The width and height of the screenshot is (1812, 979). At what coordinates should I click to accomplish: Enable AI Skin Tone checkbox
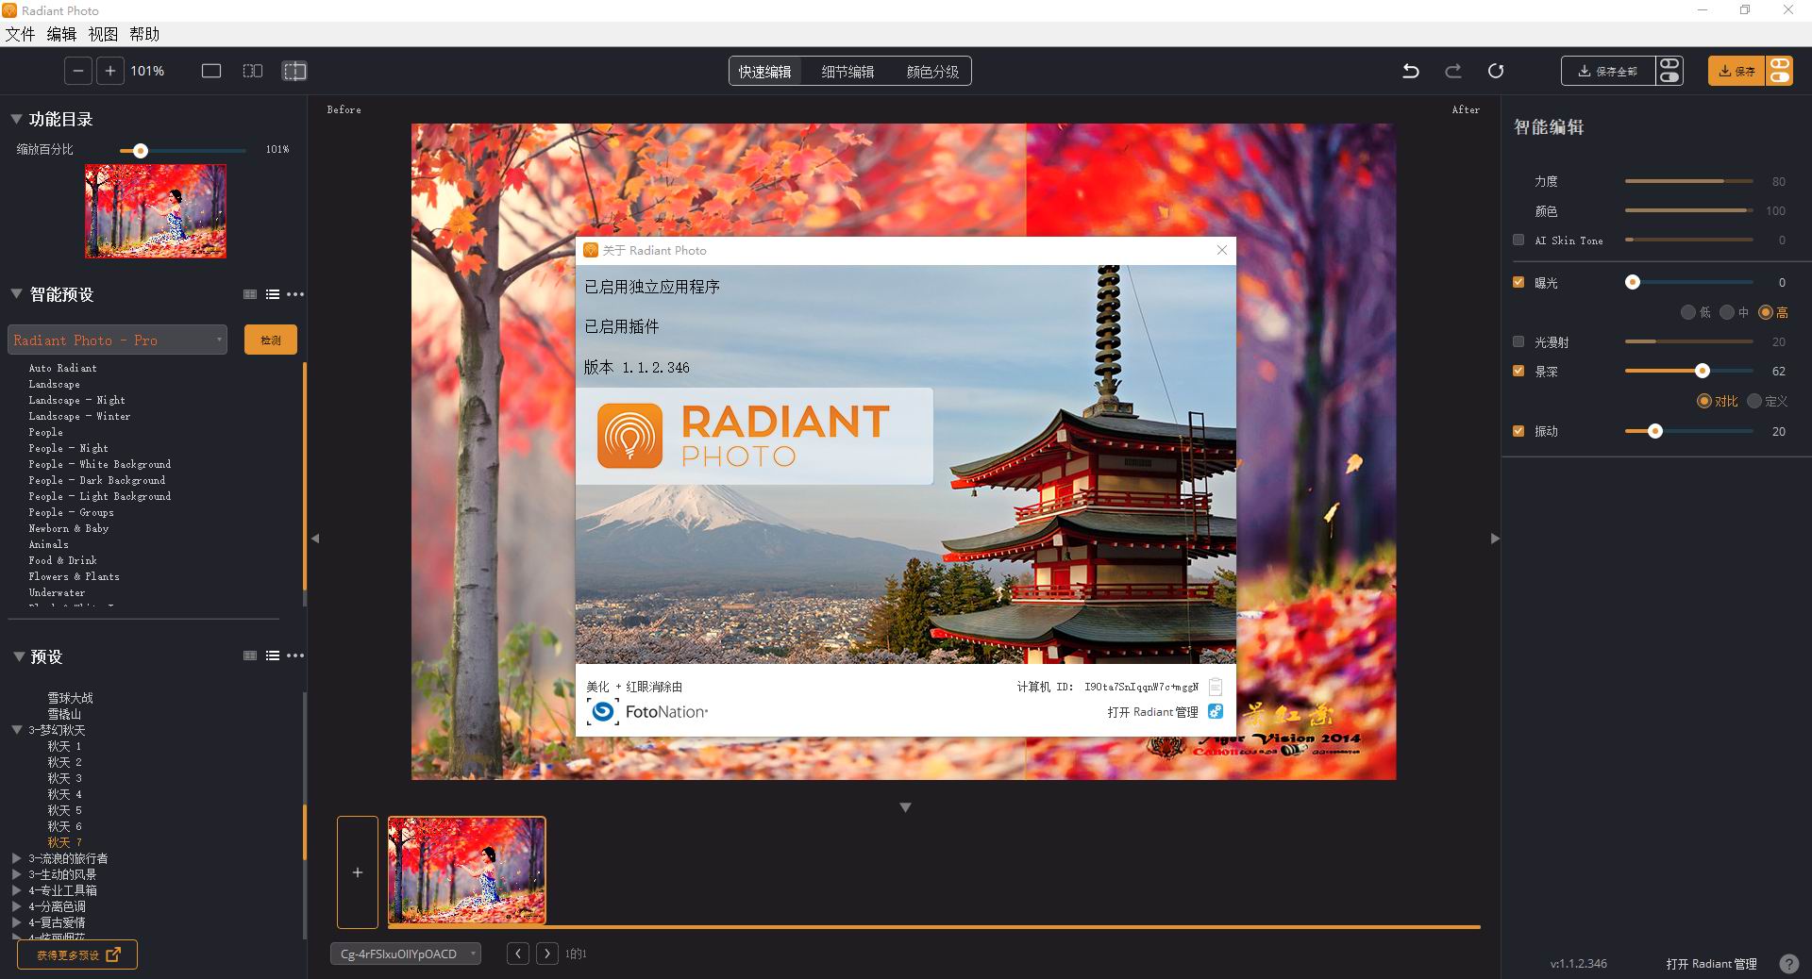point(1518,240)
